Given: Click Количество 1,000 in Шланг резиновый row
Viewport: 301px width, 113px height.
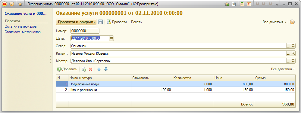Looking at the screenshot, I should click(193, 90).
